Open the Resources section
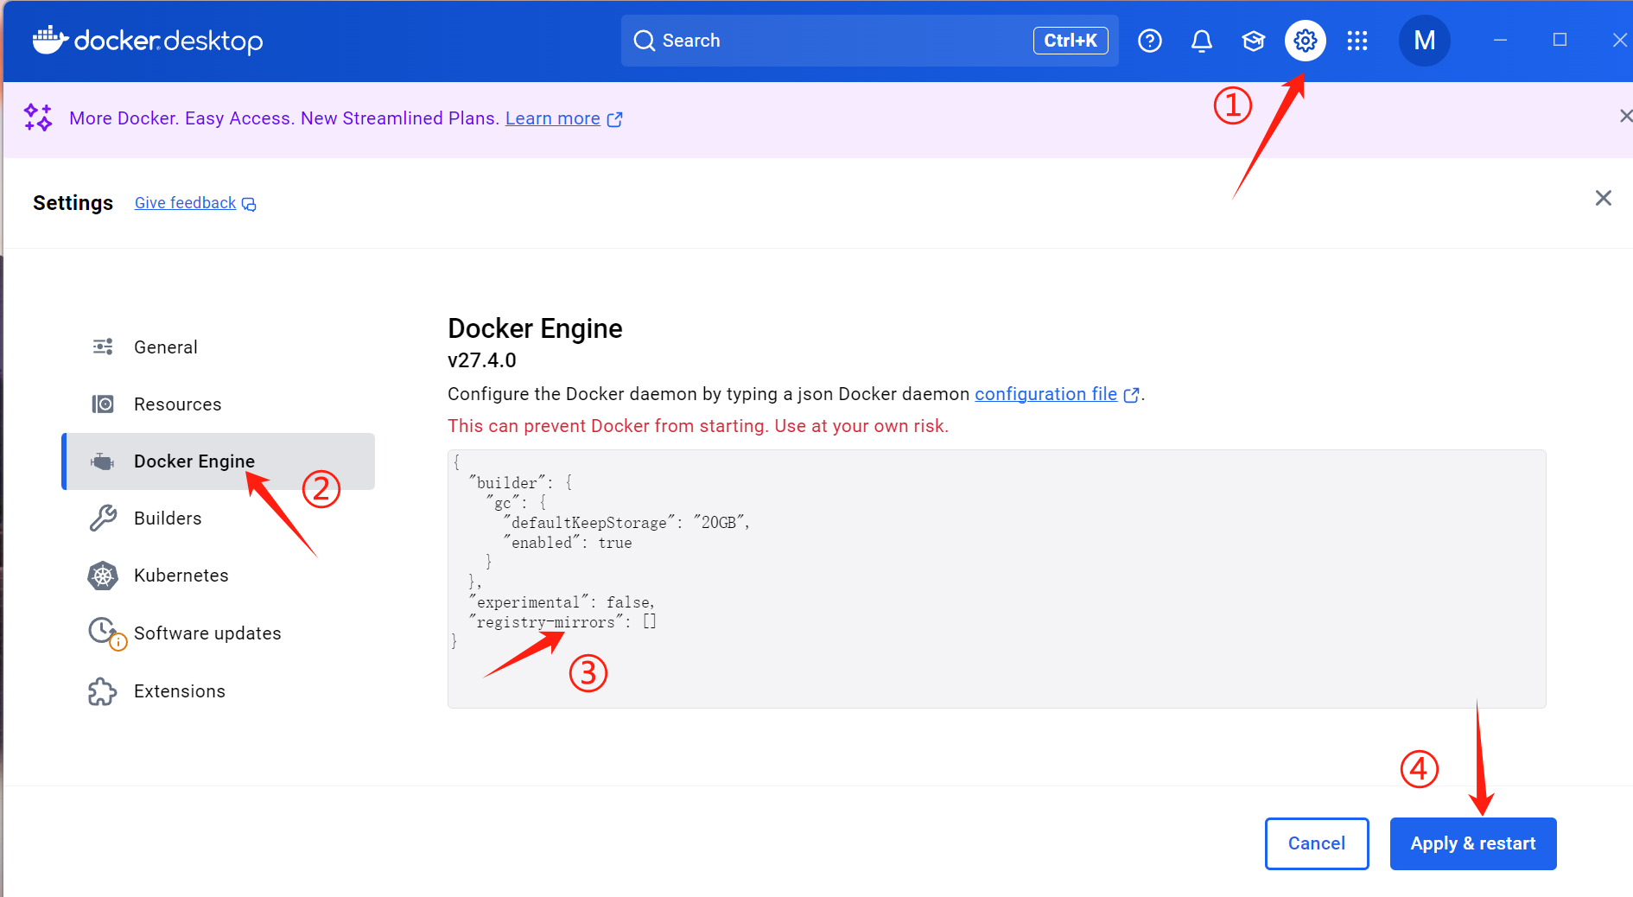This screenshot has width=1633, height=897. (x=177, y=404)
